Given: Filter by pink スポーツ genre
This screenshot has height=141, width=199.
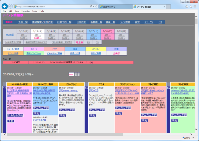Looking at the screenshot, I should pyautogui.click(x=34, y=49).
